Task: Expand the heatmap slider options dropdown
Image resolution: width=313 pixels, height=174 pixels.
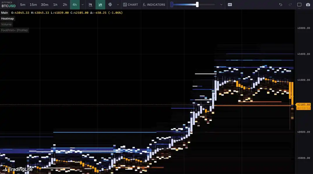Action: pos(221,5)
